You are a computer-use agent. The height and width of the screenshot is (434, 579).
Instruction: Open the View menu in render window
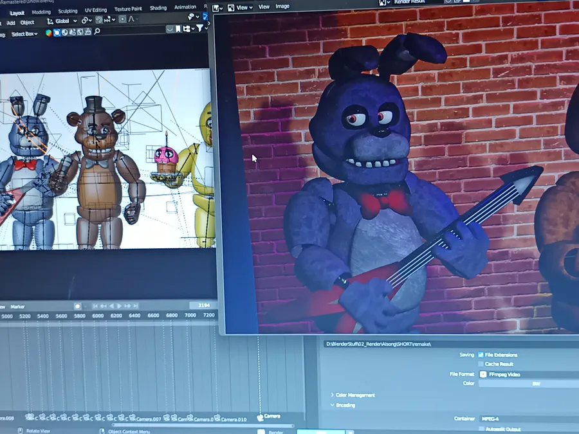[x=264, y=6]
